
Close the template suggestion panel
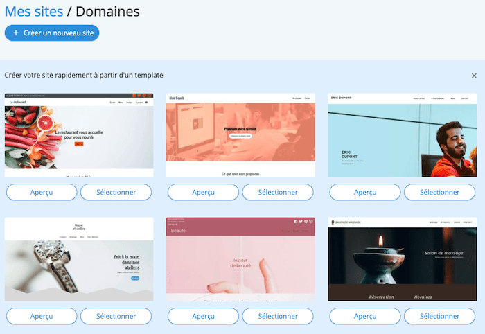474,76
